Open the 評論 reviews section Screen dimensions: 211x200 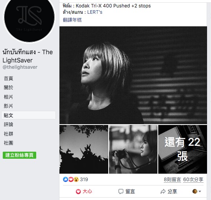coord(8,125)
